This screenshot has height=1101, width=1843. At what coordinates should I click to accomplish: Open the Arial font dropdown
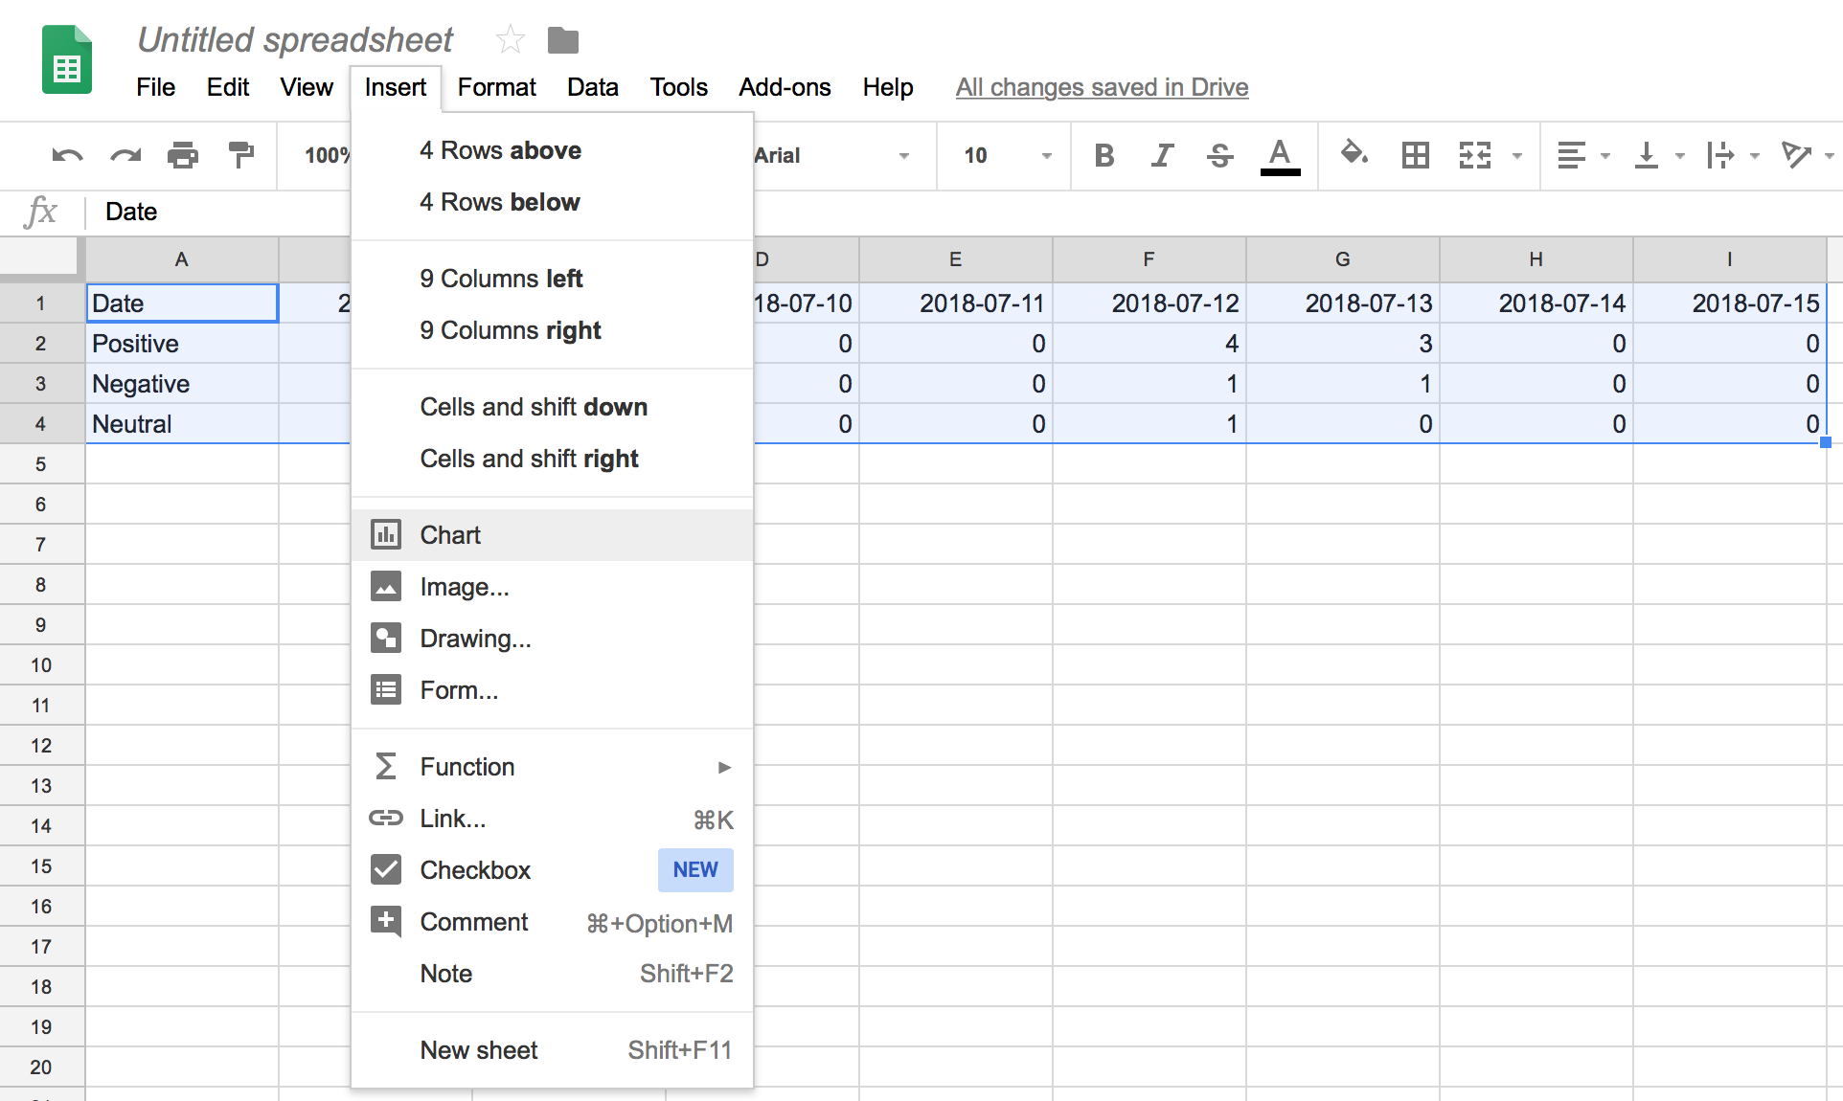pyautogui.click(x=831, y=155)
